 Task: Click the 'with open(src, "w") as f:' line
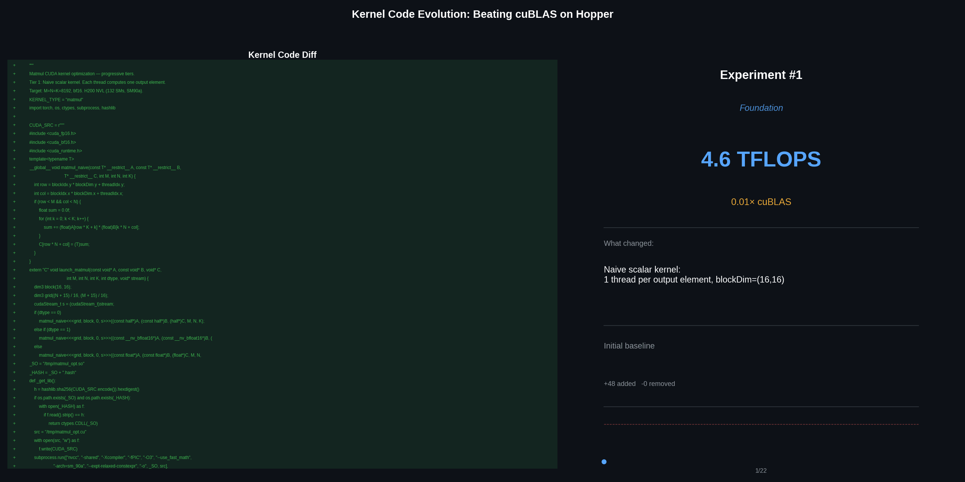pos(57,441)
